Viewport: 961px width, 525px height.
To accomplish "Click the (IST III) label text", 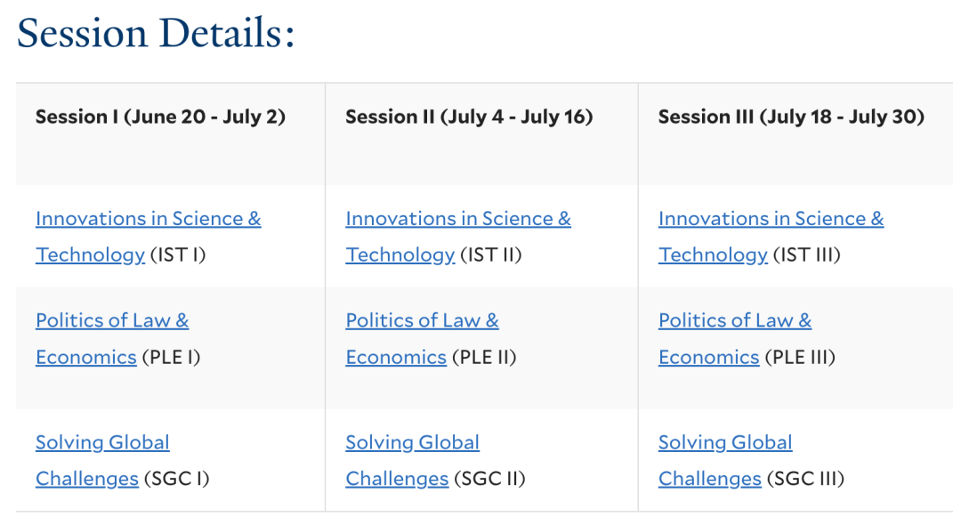I will pos(806,254).
